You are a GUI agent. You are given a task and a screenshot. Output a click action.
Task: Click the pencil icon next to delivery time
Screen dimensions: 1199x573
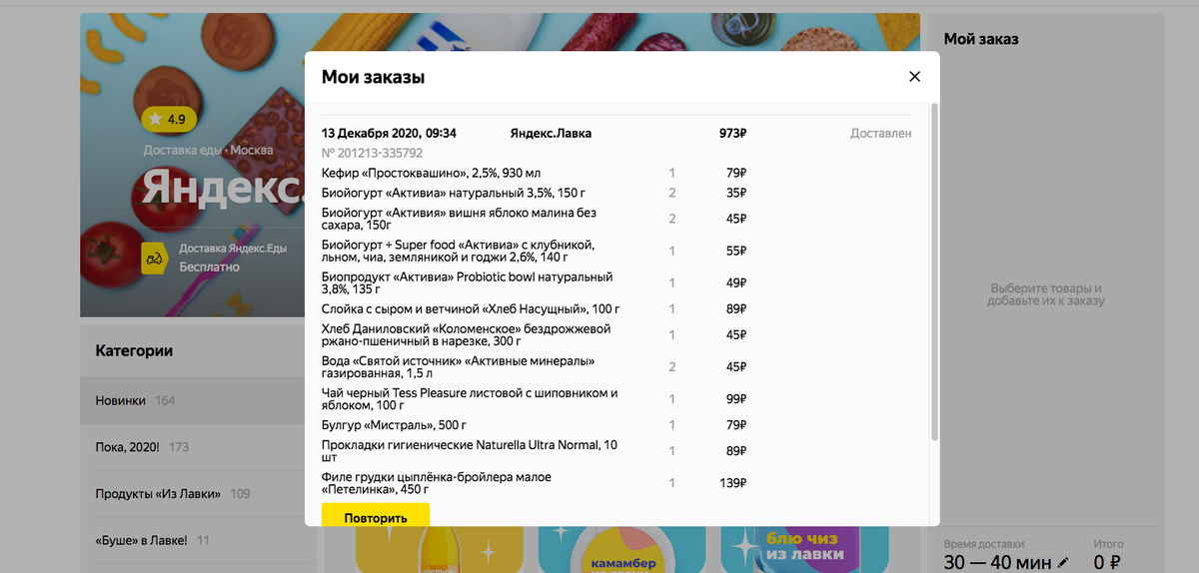1063,563
